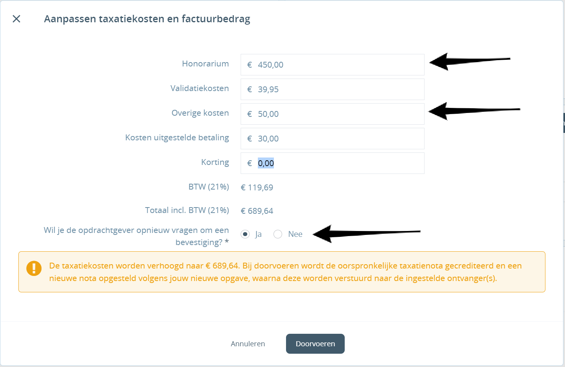The width and height of the screenshot is (565, 367).
Task: Click the Kosten uitgestelde betaling field
Action: (333, 139)
